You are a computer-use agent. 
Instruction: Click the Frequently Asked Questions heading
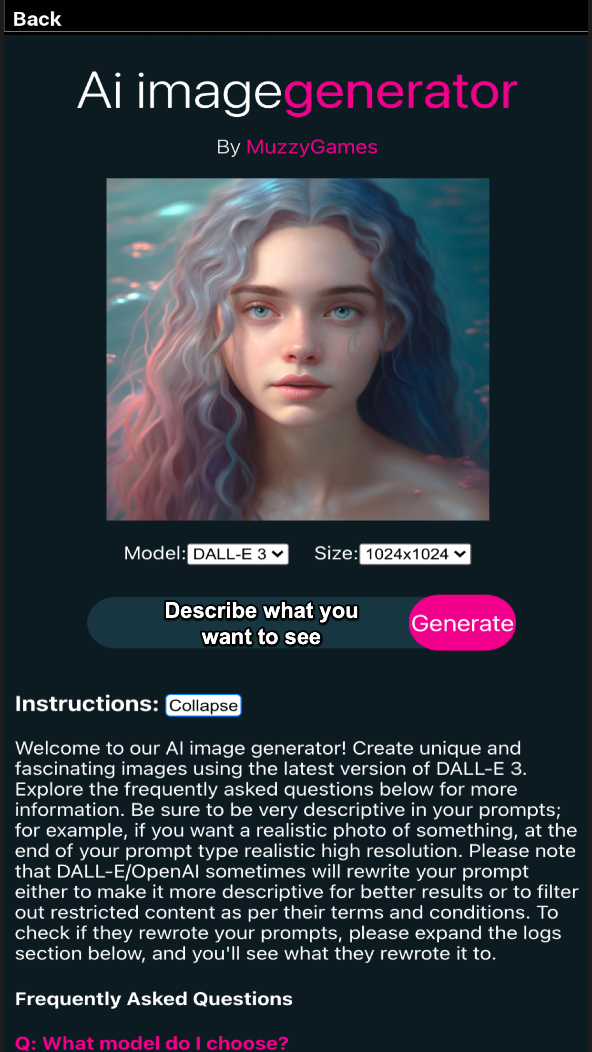153,999
